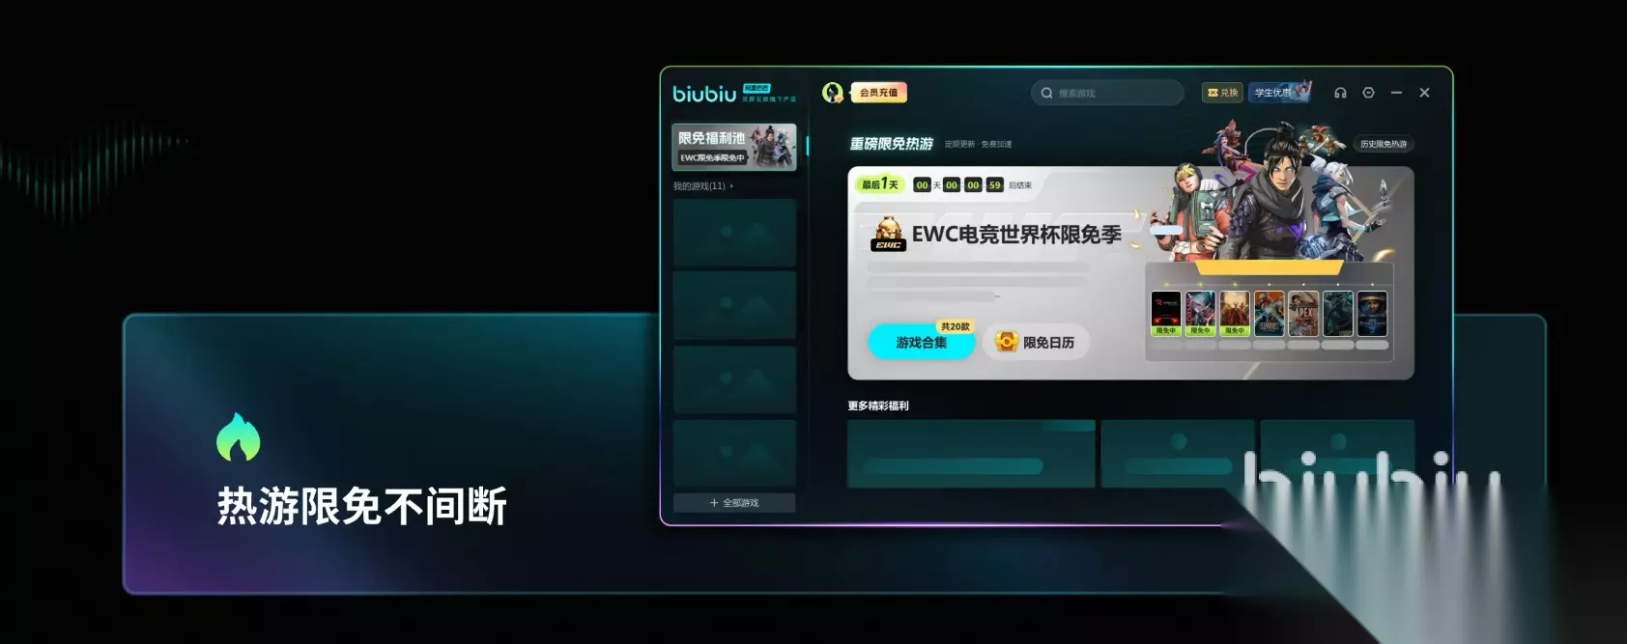Open the 兑换 redeem button
The height and width of the screenshot is (644, 1627).
tap(1222, 93)
